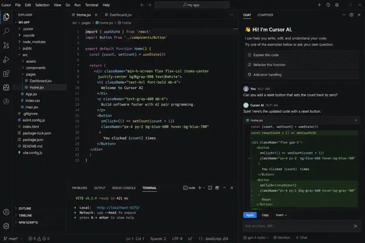Apply the suggested code changes

point(250,215)
